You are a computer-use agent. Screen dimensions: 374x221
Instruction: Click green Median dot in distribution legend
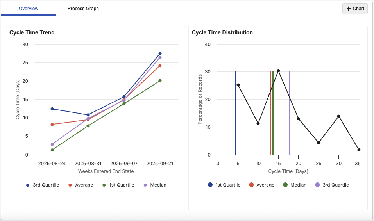pyautogui.click(x=285, y=185)
